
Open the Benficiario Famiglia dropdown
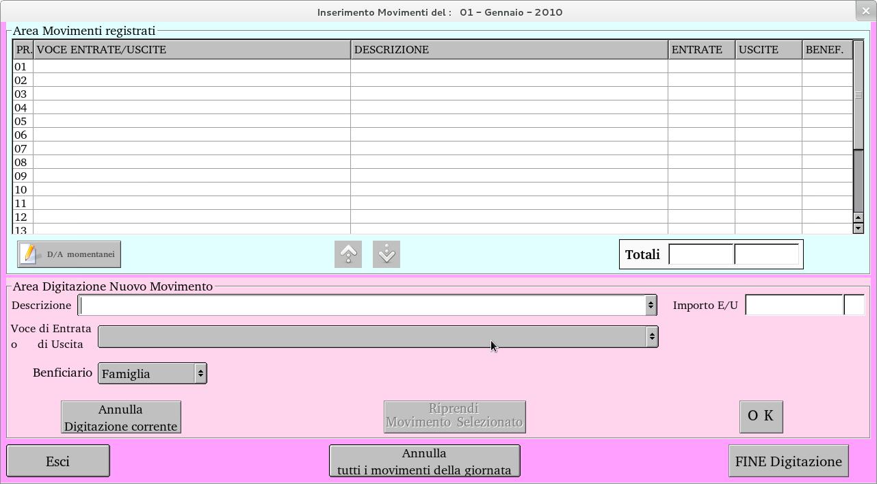[200, 373]
